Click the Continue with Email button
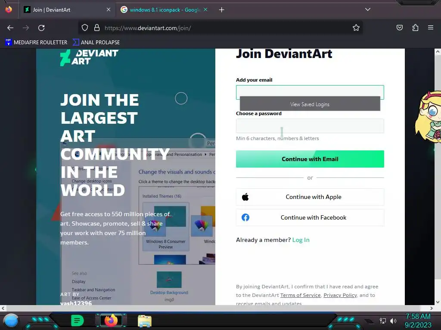 (310, 159)
